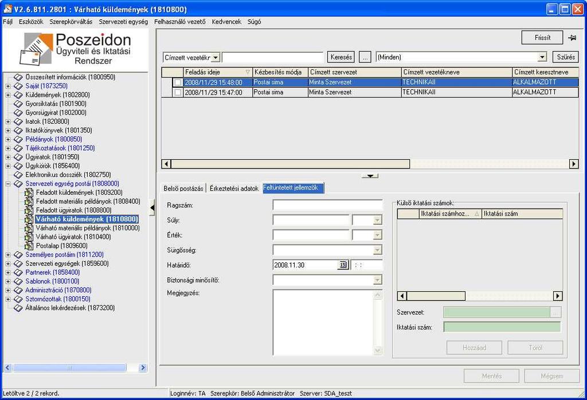Screen dimensions: 587x400
Task: Click the Szűrés button
Action: 566,57
